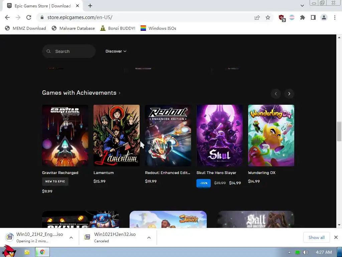342x257 pixels.
Task: Click the Wunderling DX title text
Action: click(262, 173)
